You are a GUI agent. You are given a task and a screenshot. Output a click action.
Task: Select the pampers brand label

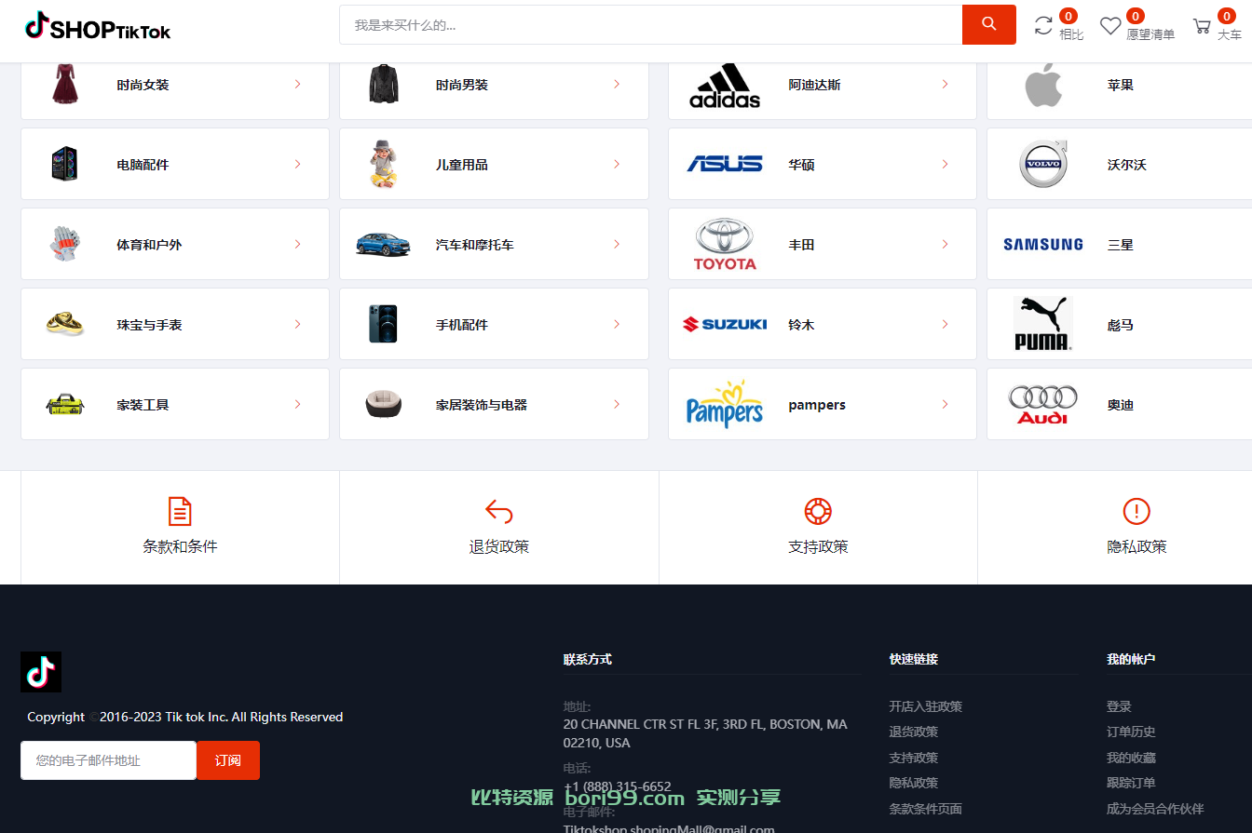[x=817, y=405]
